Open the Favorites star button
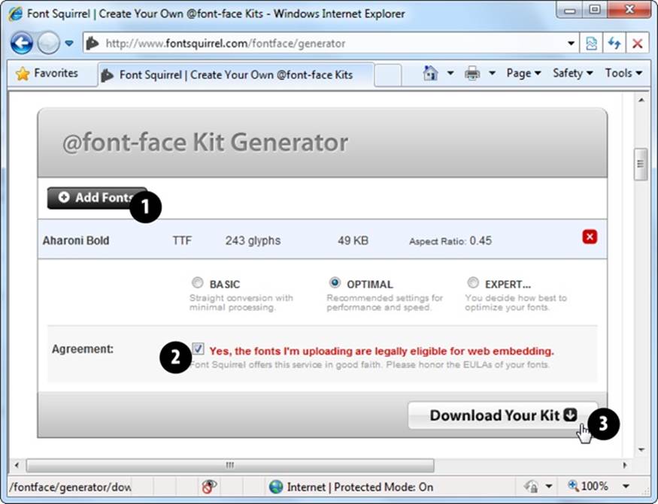This screenshot has width=658, height=504. pyautogui.click(x=47, y=74)
